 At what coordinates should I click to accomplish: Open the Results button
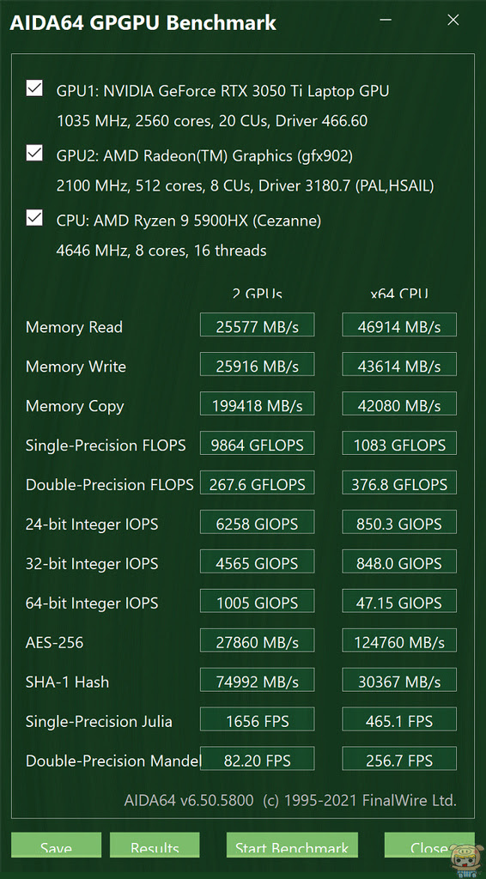point(155,845)
